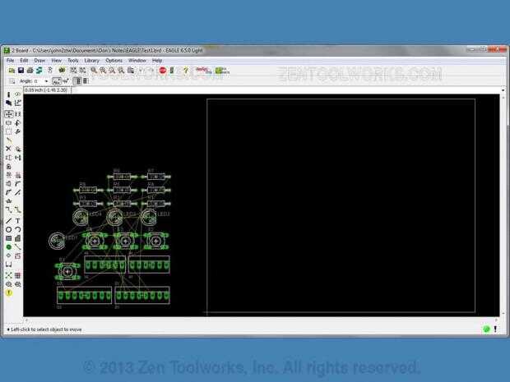Screen dimensions: 510x382
Task: Open the Draw menu
Action: [39, 61]
